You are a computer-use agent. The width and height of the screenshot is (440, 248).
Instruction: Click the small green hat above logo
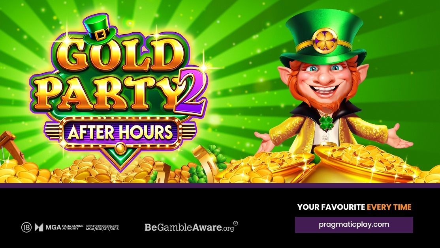[100, 29]
